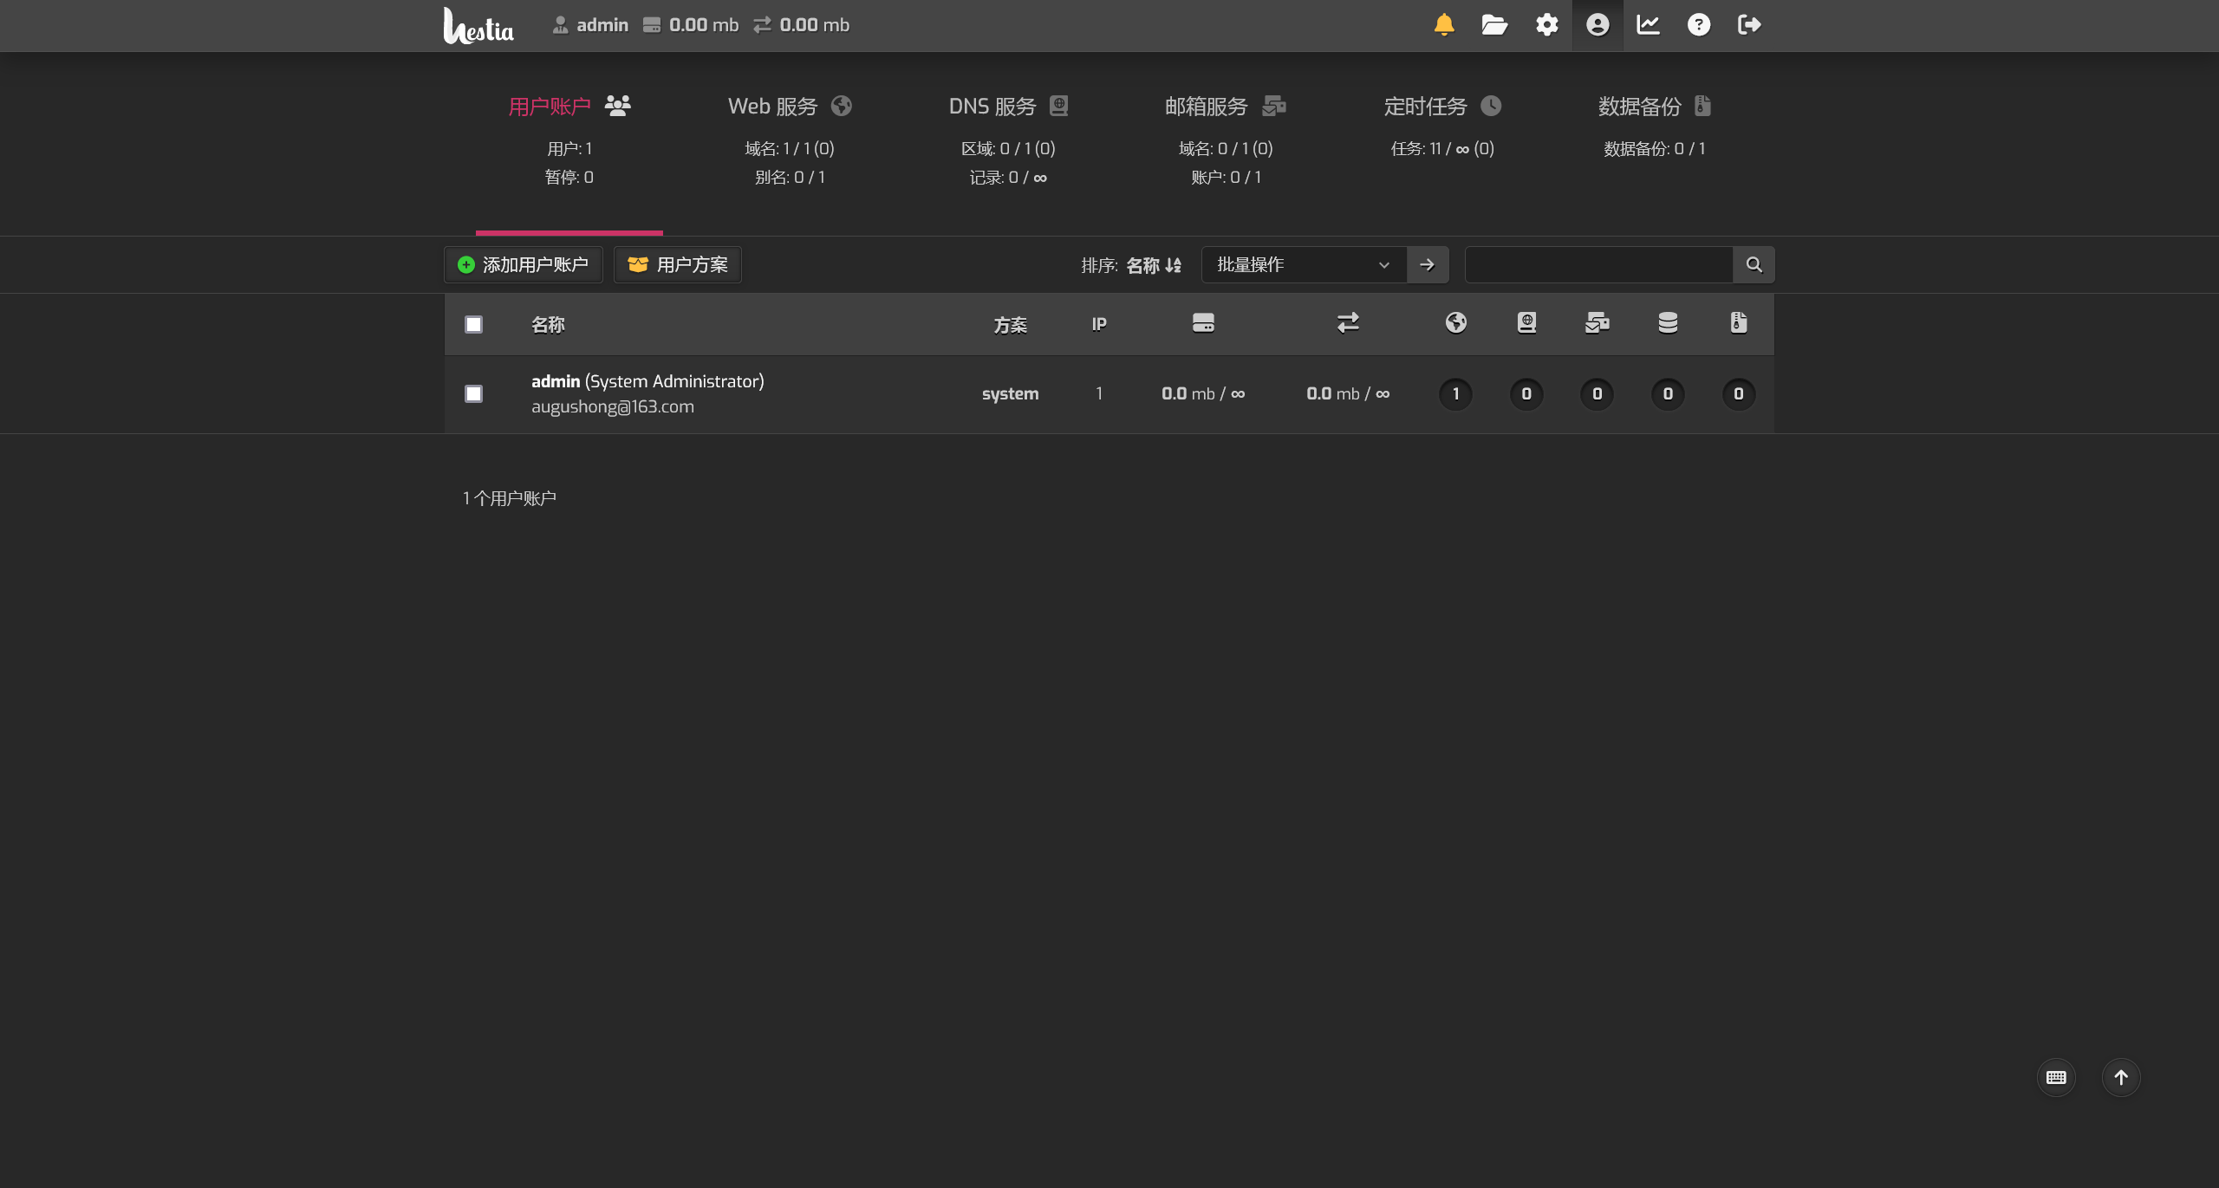Click the search magnifier button

[1754, 265]
